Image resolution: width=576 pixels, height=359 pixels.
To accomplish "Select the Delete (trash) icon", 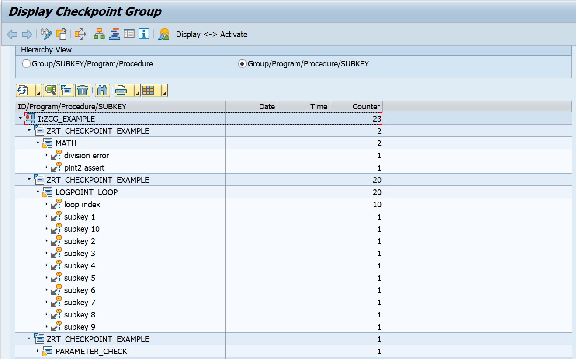I will tap(82, 91).
